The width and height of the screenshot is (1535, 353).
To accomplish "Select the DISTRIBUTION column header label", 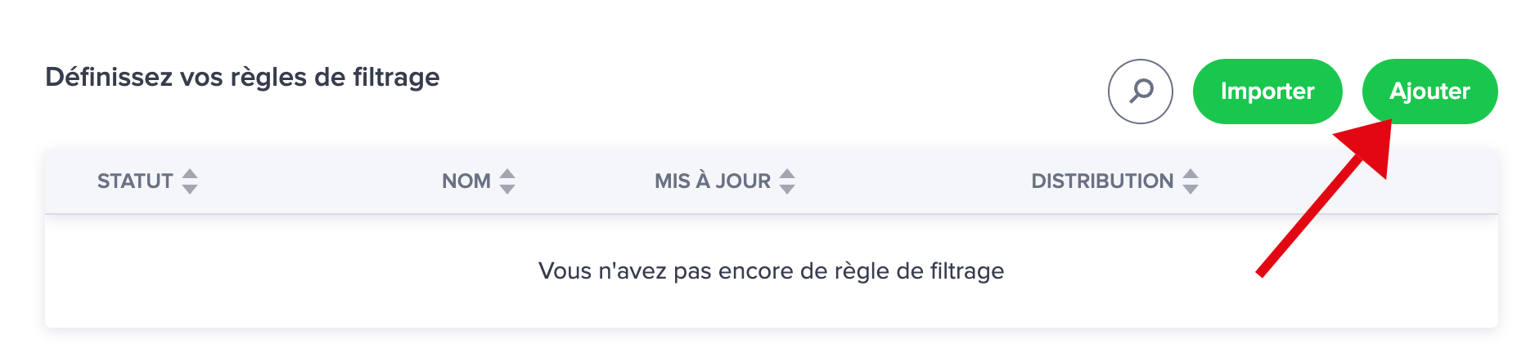I will point(1102,181).
